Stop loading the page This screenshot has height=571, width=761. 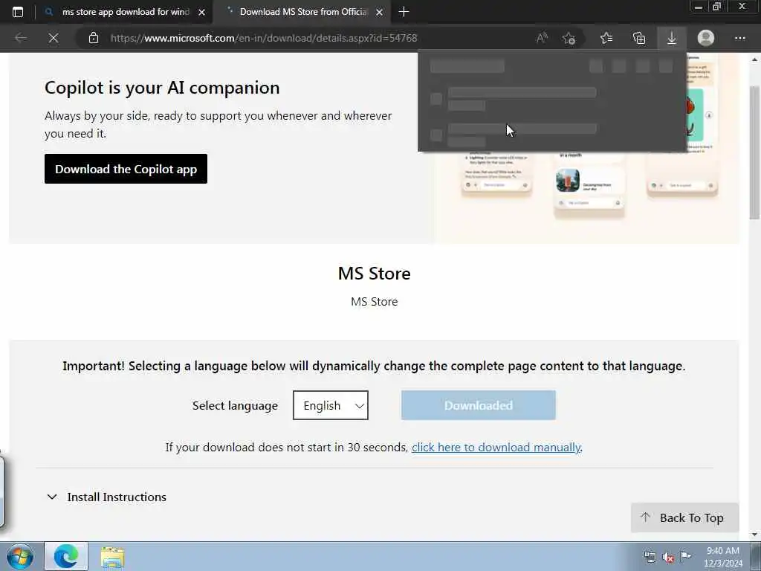pyautogui.click(x=54, y=38)
